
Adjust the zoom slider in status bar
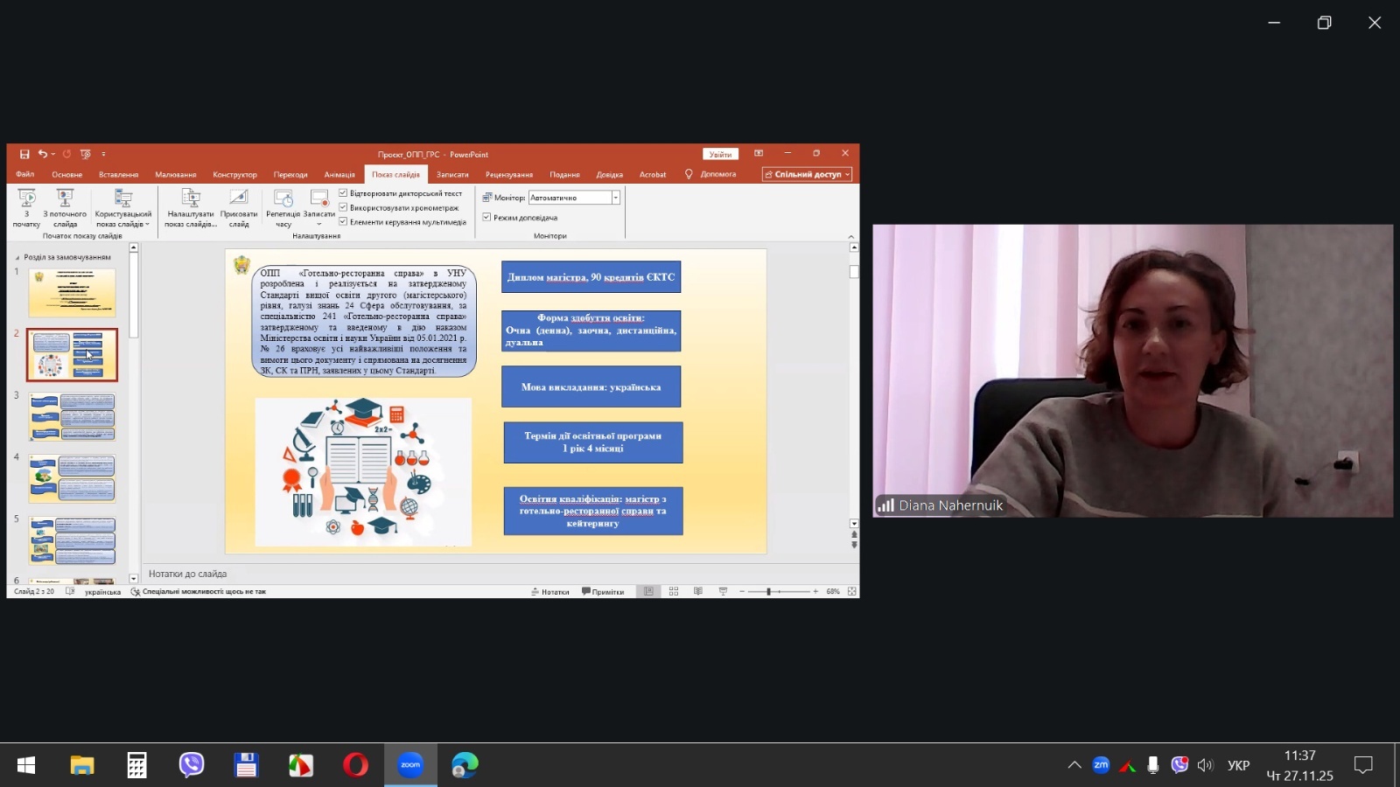[768, 592]
